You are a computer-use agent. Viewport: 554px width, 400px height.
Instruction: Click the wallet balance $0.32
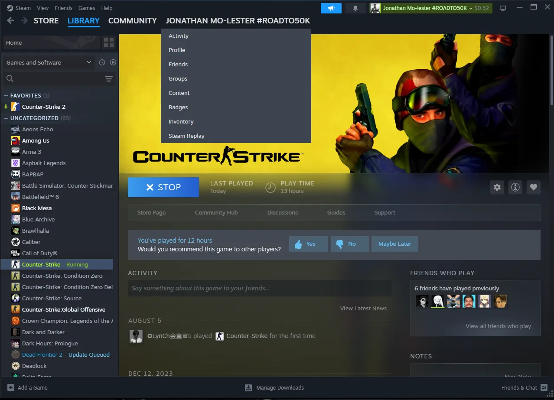pos(482,8)
